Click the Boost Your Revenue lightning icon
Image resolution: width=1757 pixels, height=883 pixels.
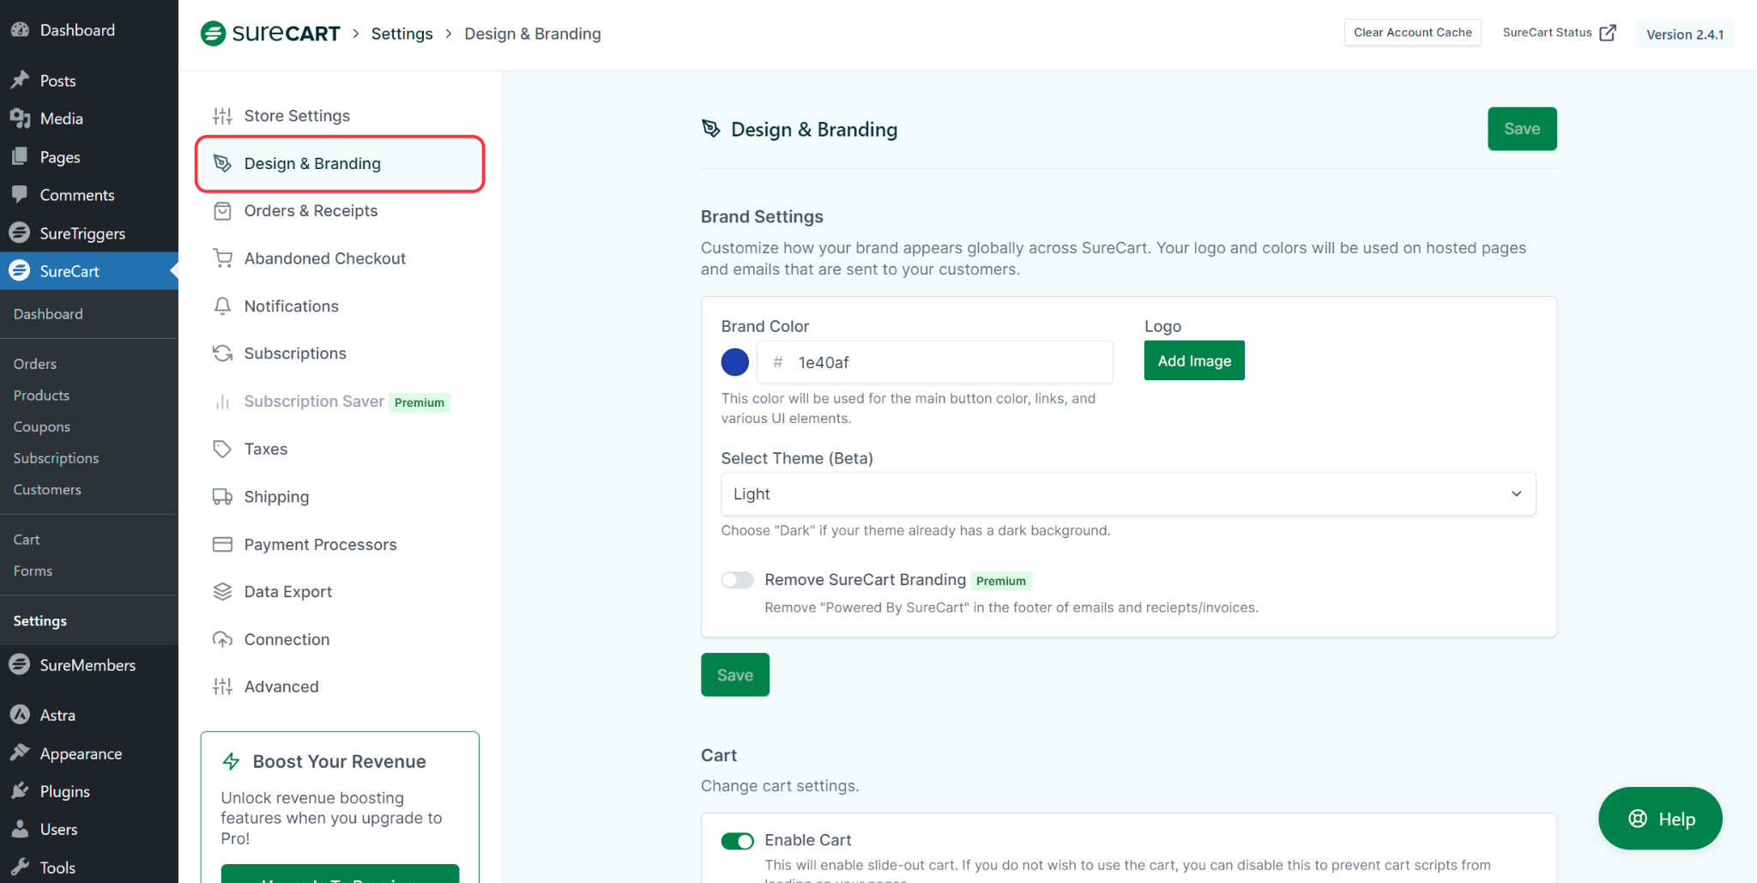pos(231,761)
